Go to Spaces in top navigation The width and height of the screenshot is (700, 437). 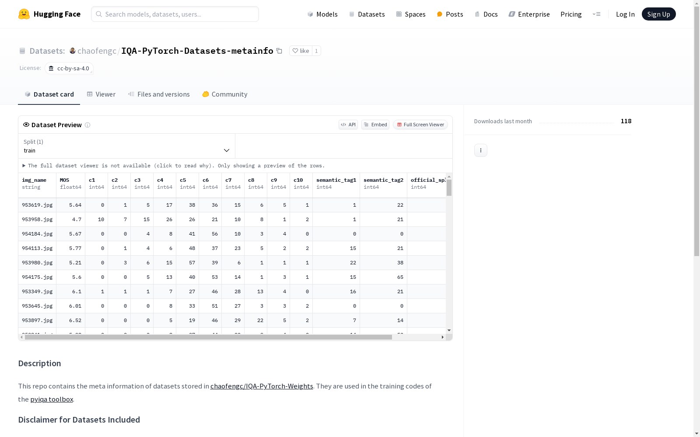pyautogui.click(x=411, y=14)
